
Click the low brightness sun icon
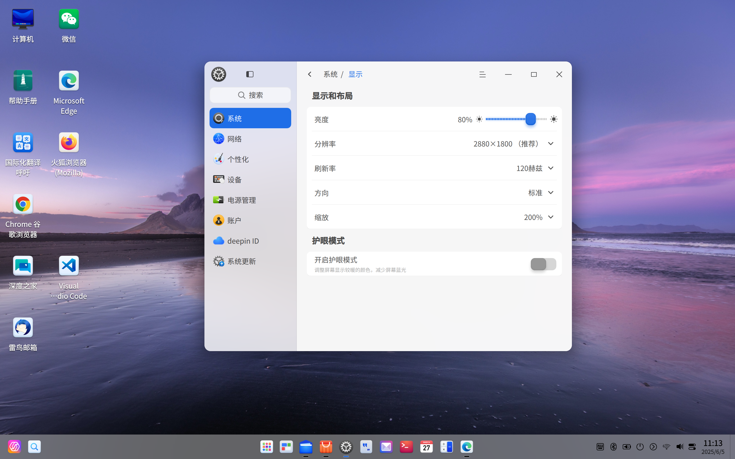click(479, 119)
